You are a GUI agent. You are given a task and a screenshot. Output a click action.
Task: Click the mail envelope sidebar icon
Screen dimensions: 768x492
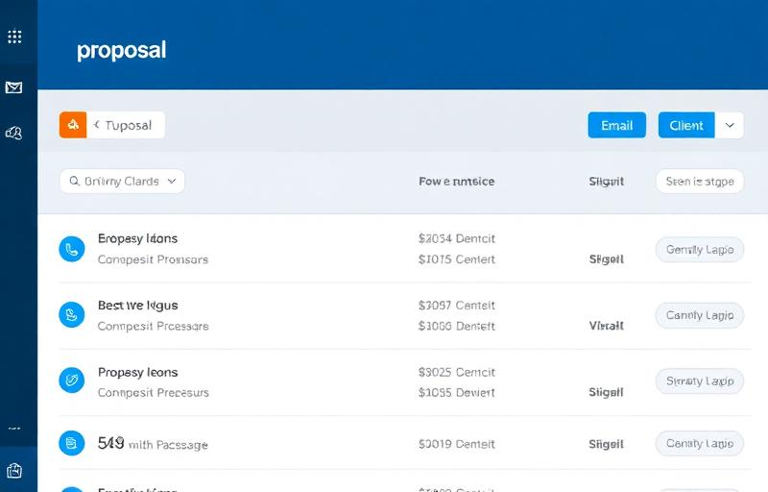point(14,87)
